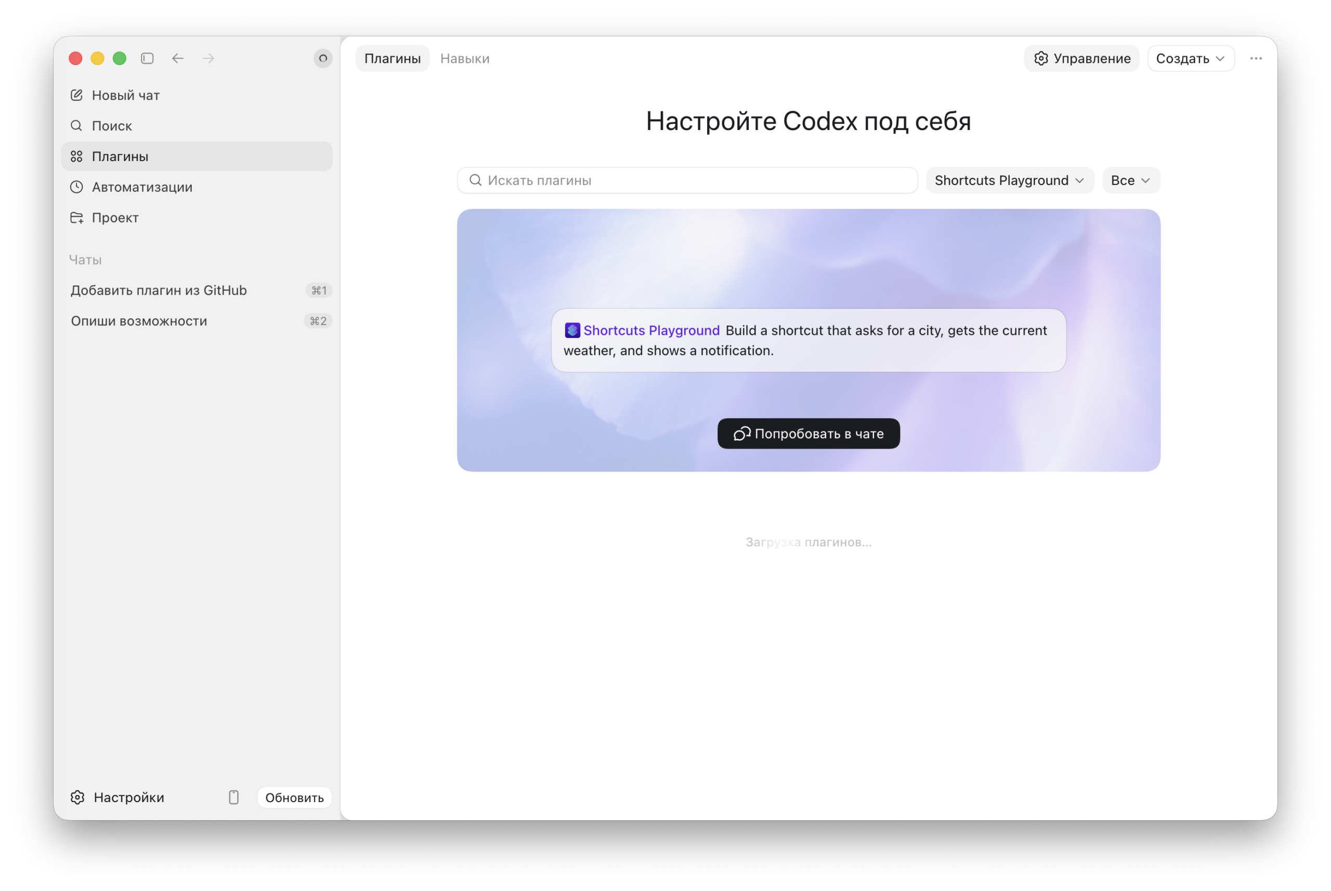Expand the Shortcuts Playground filter dropdown
1331x891 pixels.
pyautogui.click(x=1009, y=180)
